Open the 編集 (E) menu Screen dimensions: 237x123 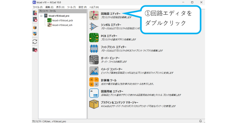(x=50, y=7)
